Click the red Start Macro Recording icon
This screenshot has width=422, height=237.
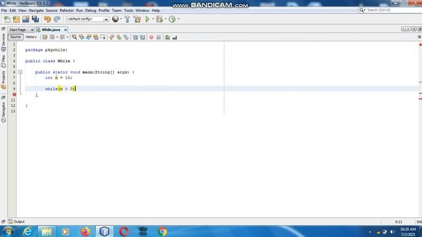(151, 38)
